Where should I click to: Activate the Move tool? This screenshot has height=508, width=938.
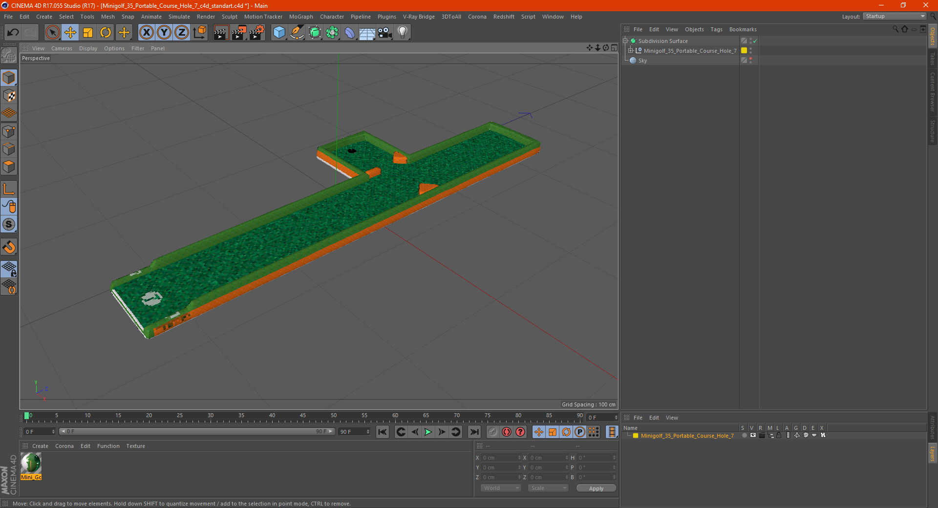70,33
